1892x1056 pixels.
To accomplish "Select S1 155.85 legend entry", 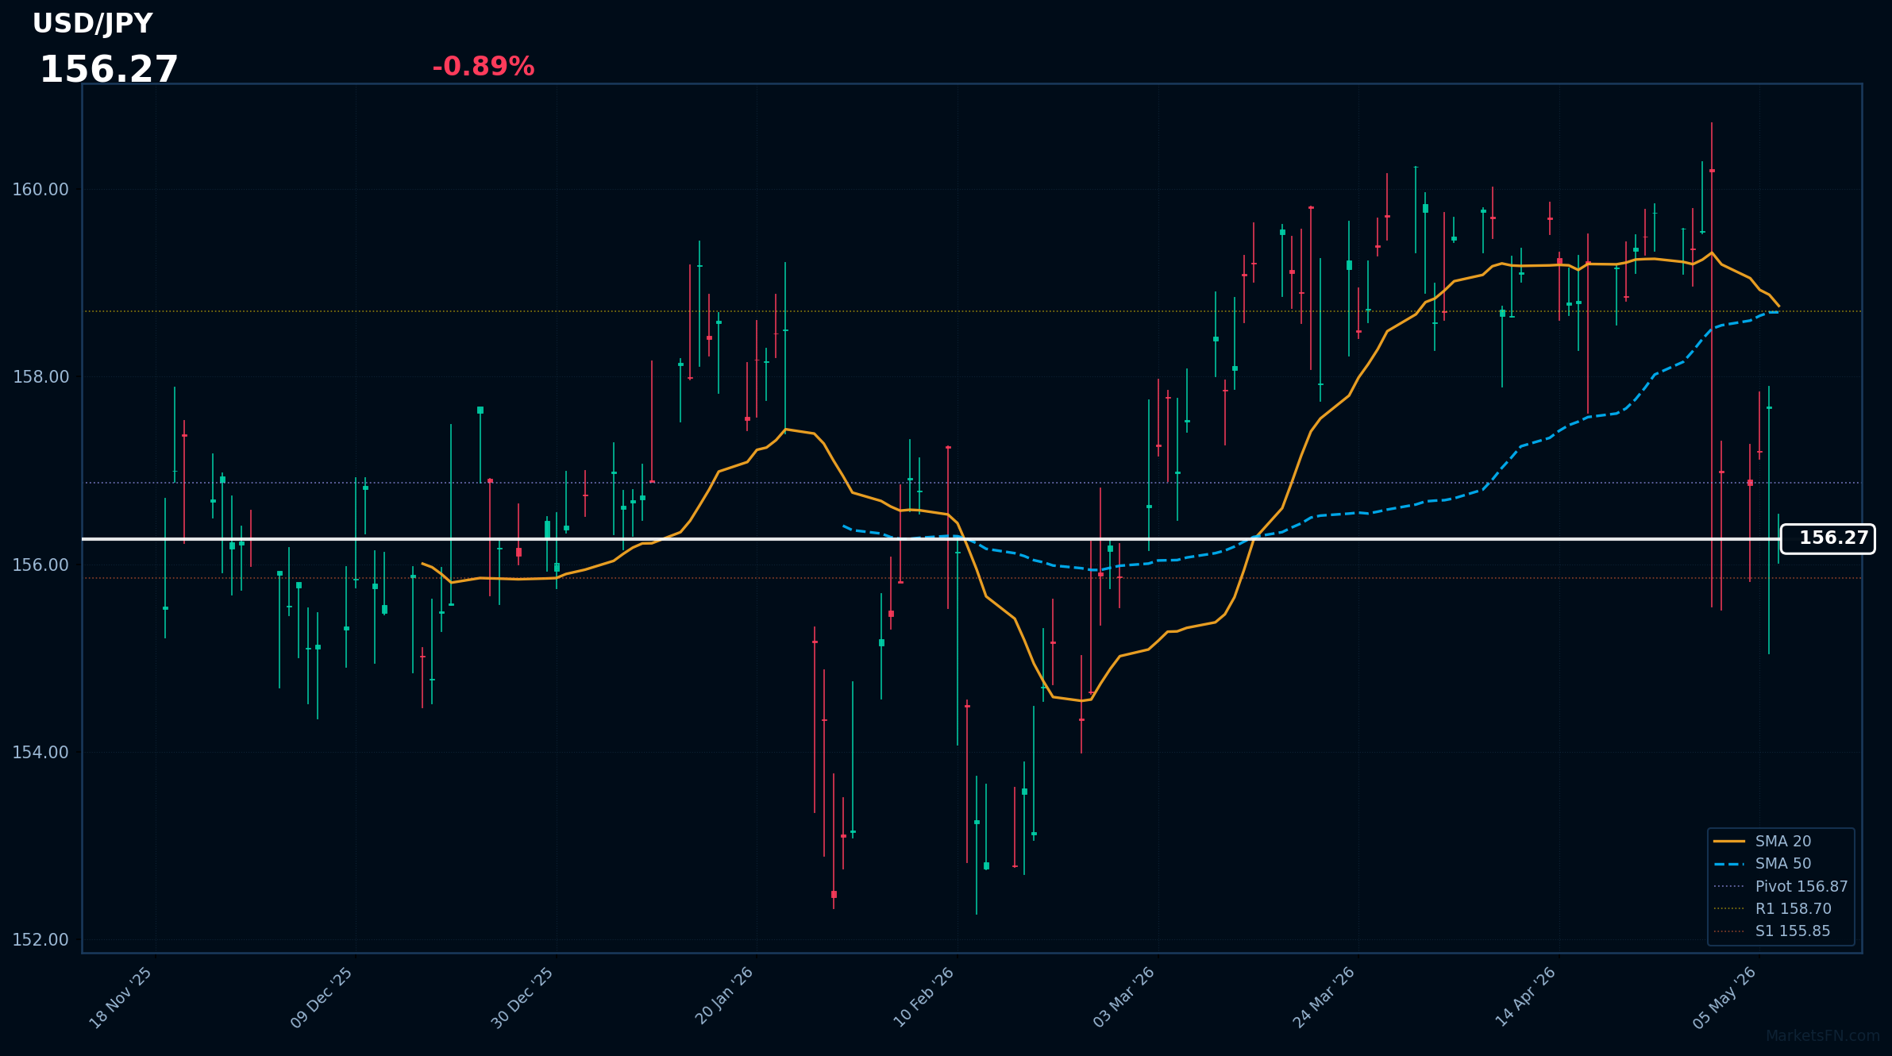I will 1772,931.
